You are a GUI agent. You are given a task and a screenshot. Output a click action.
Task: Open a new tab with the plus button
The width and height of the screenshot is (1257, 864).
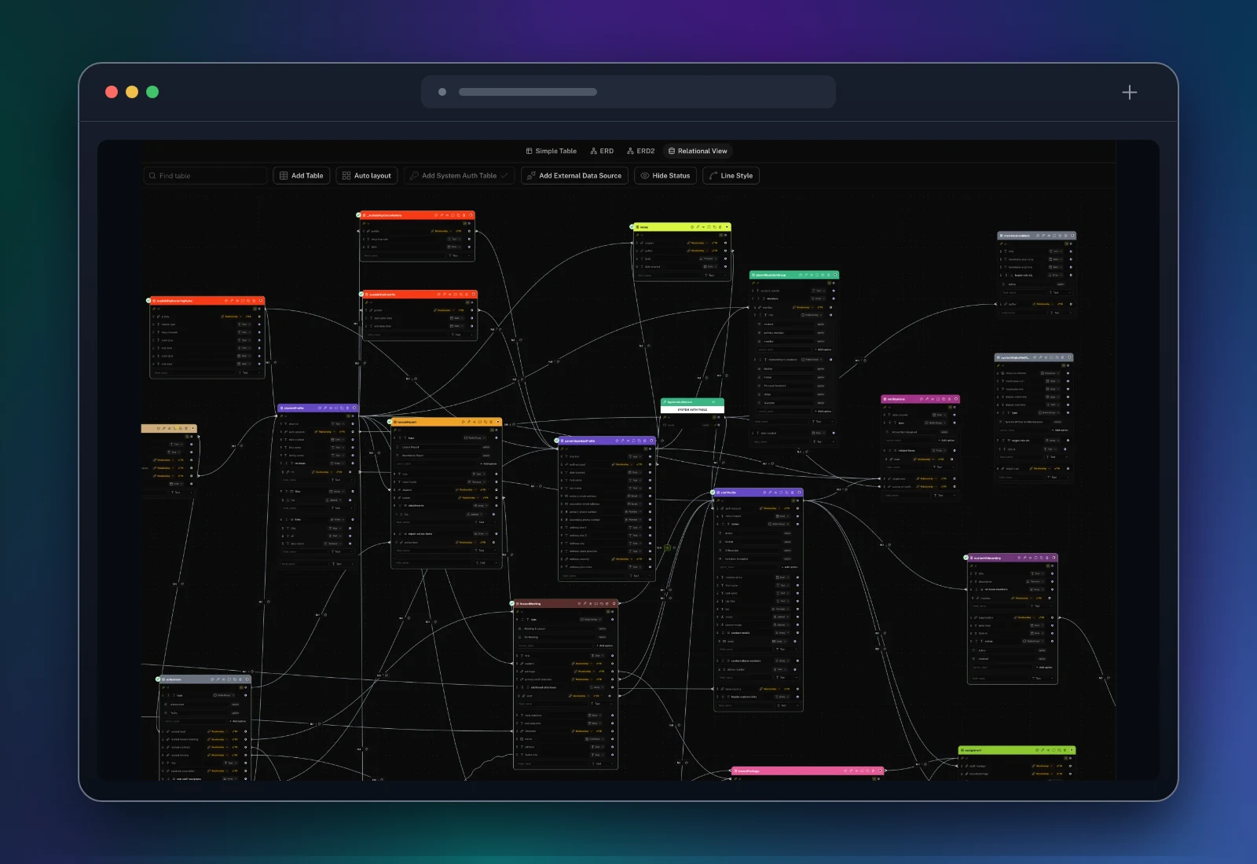1129,92
